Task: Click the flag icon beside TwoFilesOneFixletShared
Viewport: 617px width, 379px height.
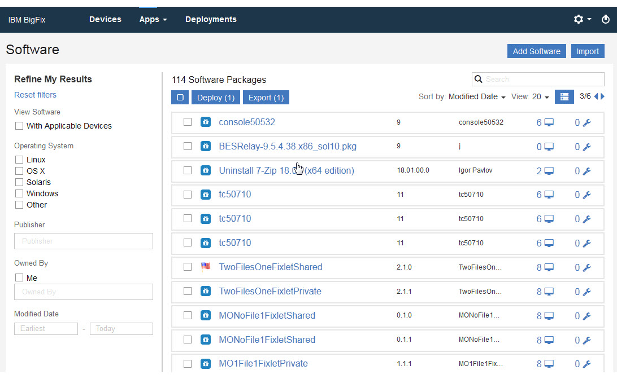Action: click(206, 267)
